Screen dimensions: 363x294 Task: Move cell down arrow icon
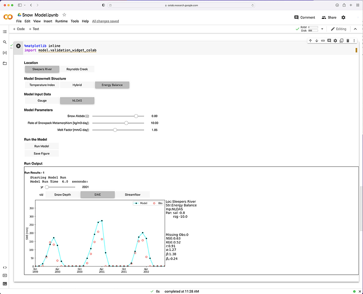[317, 41]
